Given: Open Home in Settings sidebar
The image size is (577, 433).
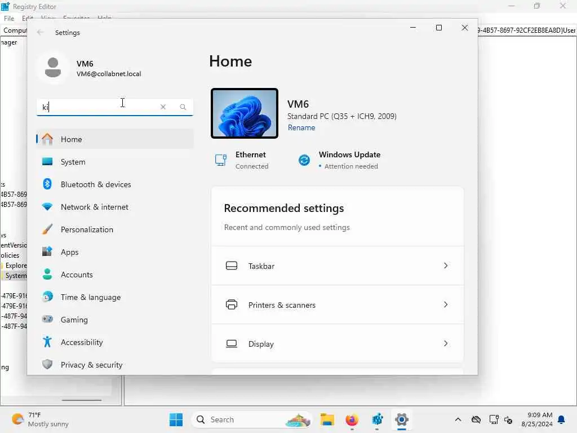Looking at the screenshot, I should (x=115, y=139).
